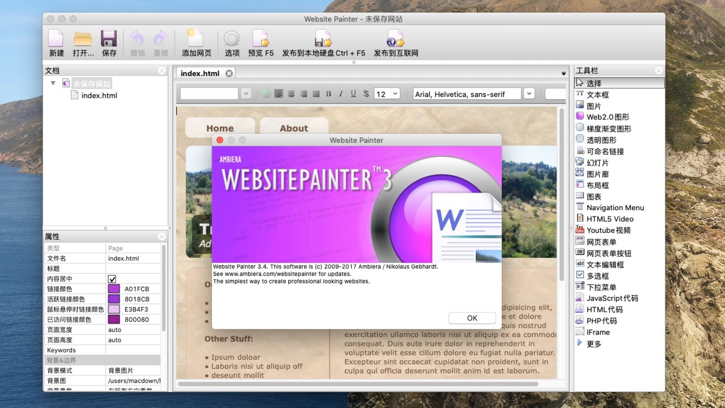This screenshot has height=408, width=725.
Task: Click the 链接颜色 A01FCB color swatch
Action: pos(114,289)
